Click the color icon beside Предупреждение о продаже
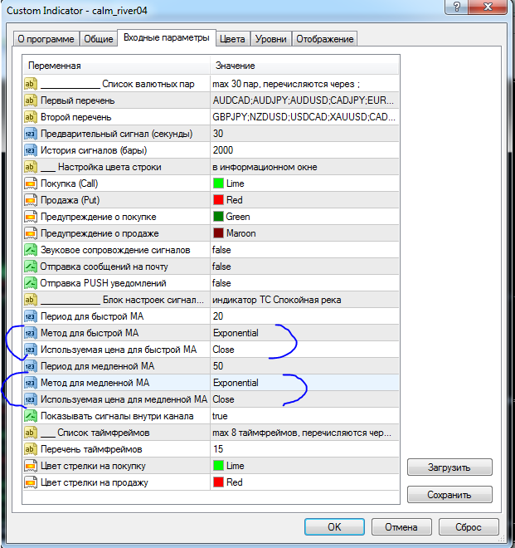Viewport: 515px width, 548px height. (x=31, y=233)
